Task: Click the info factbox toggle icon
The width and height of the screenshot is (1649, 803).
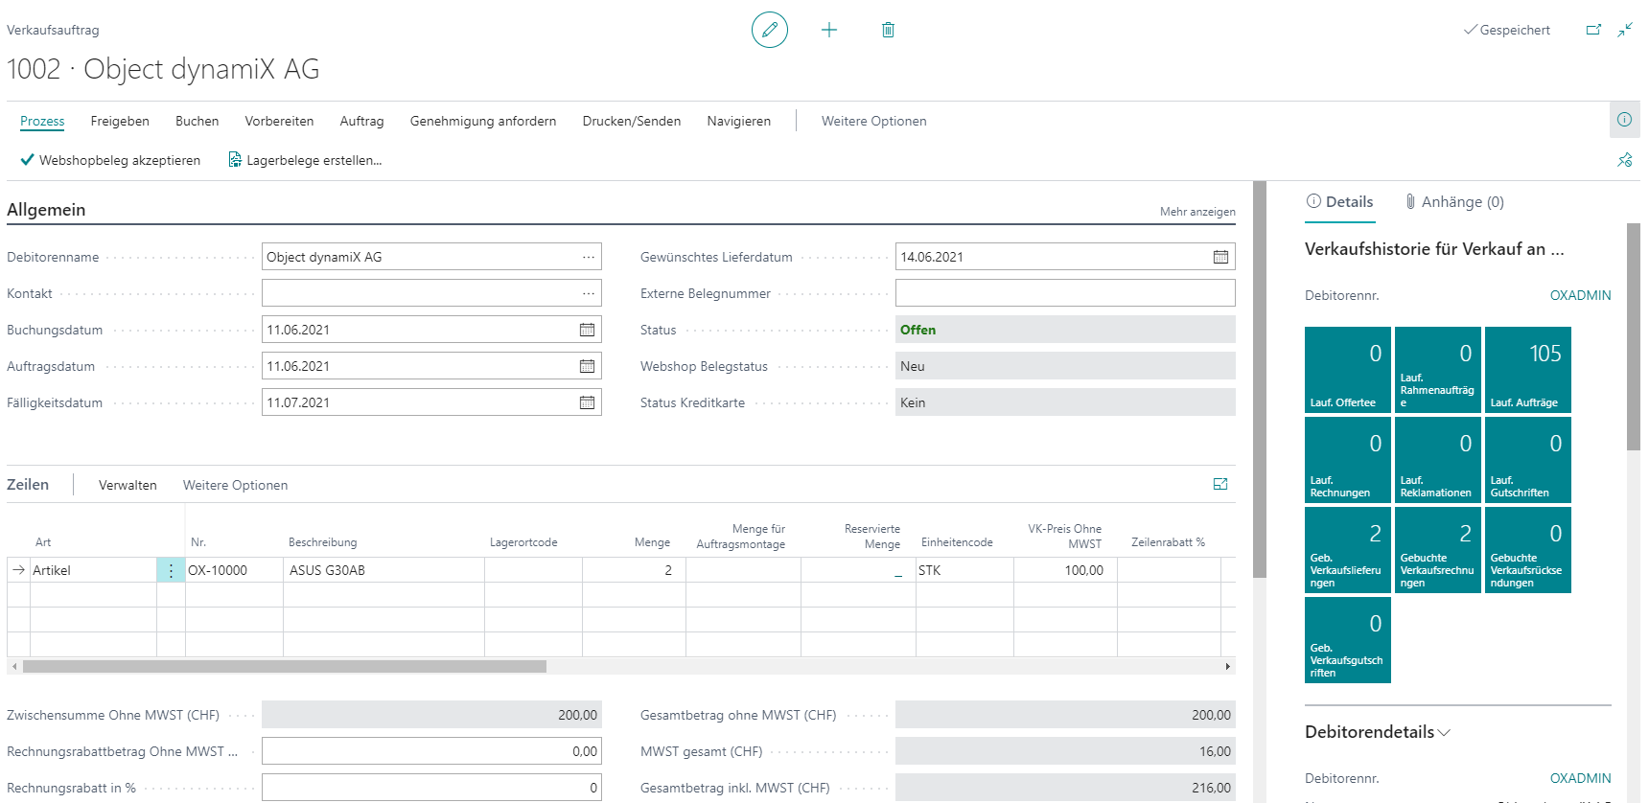Action: (x=1624, y=120)
